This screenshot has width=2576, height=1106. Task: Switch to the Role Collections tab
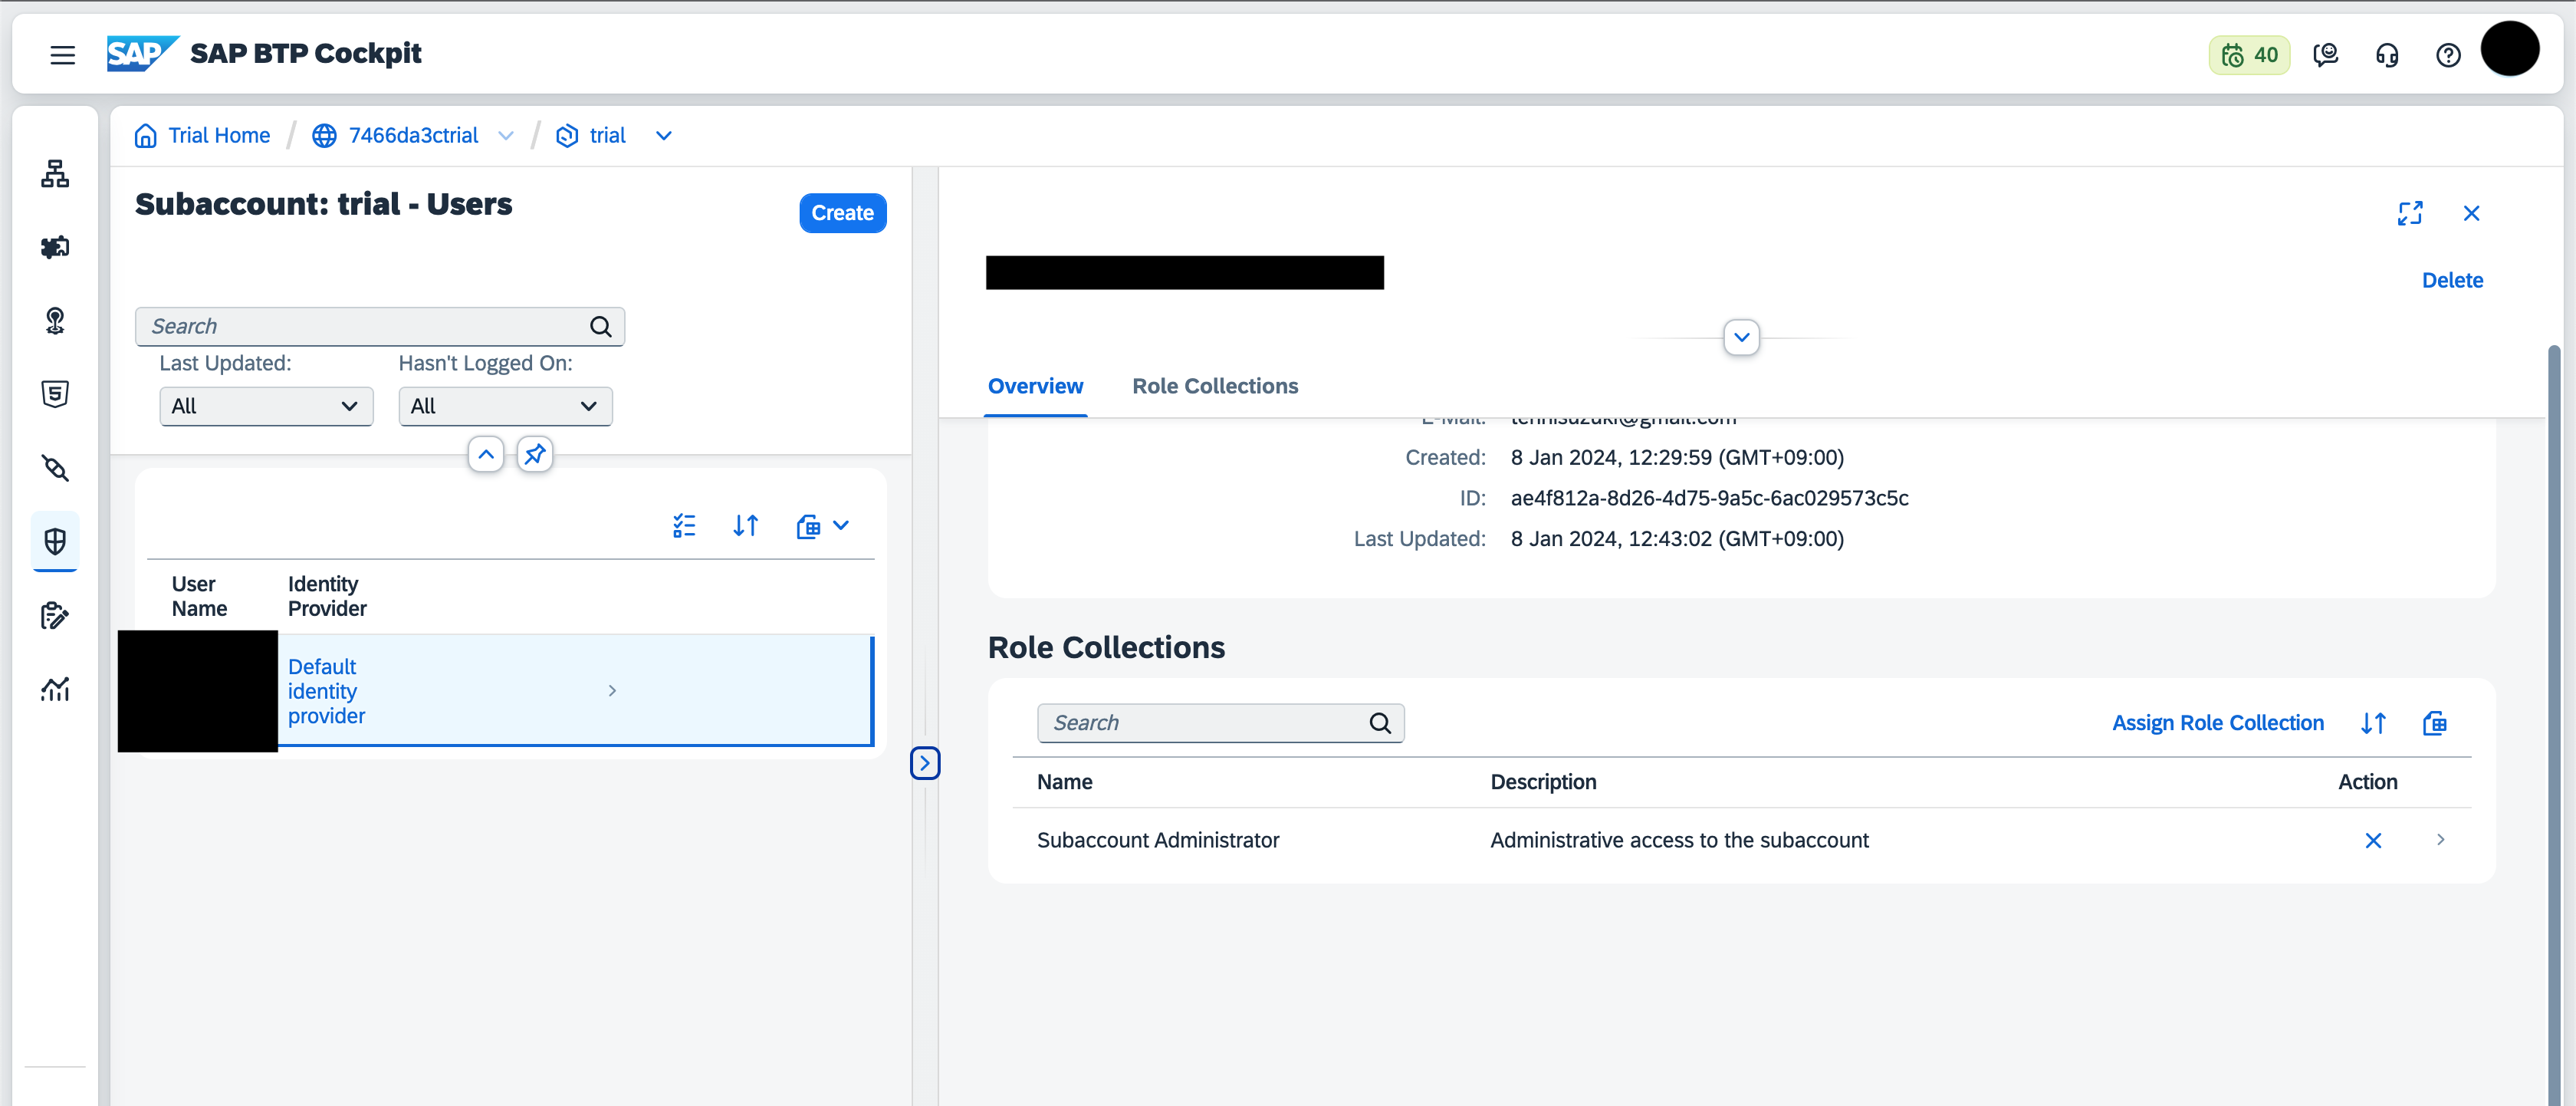click(1214, 386)
